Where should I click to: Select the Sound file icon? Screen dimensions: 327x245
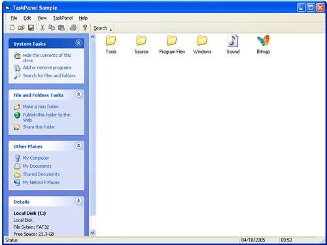tap(233, 45)
